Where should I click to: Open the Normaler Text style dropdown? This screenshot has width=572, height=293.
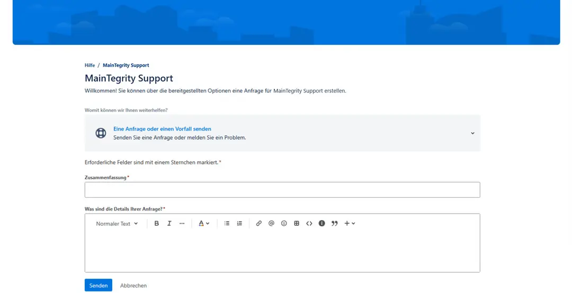(117, 224)
